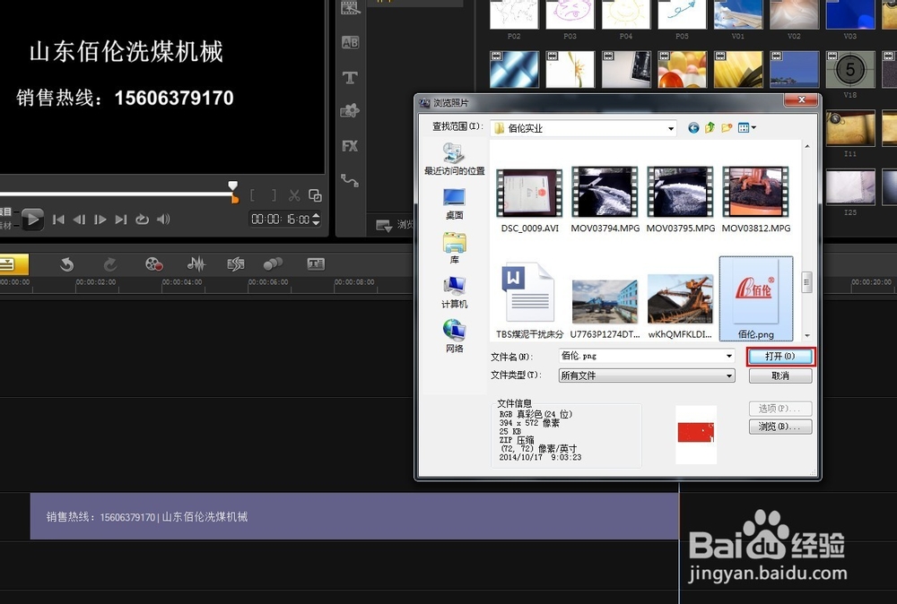Open the transitions (AB) library

coord(350,42)
